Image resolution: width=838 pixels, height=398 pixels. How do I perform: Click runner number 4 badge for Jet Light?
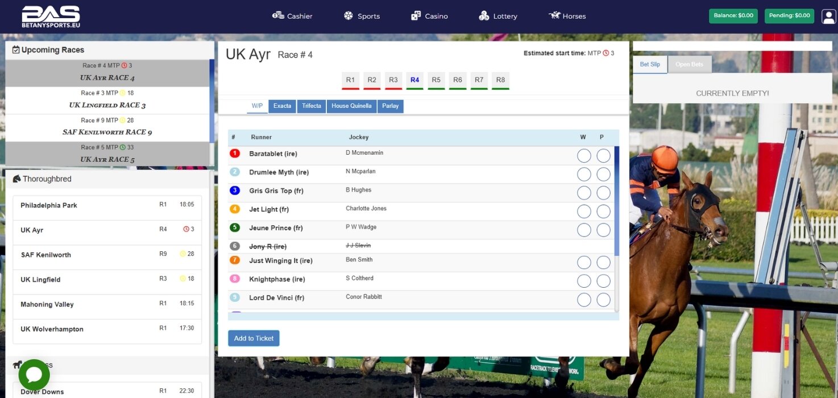pos(235,209)
